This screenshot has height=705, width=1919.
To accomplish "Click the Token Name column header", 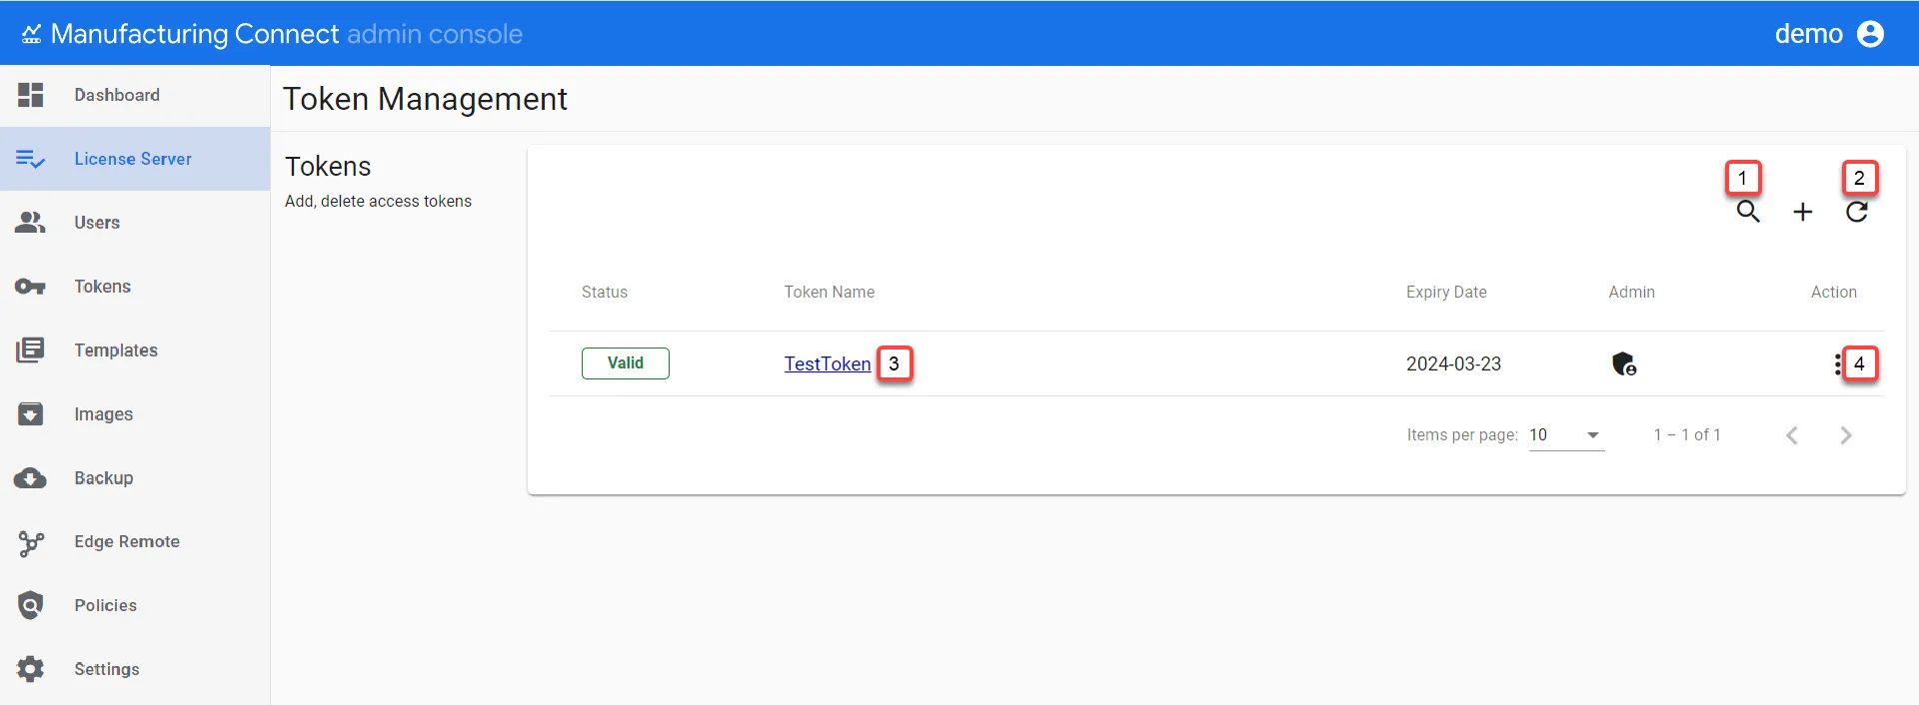I will coord(830,293).
